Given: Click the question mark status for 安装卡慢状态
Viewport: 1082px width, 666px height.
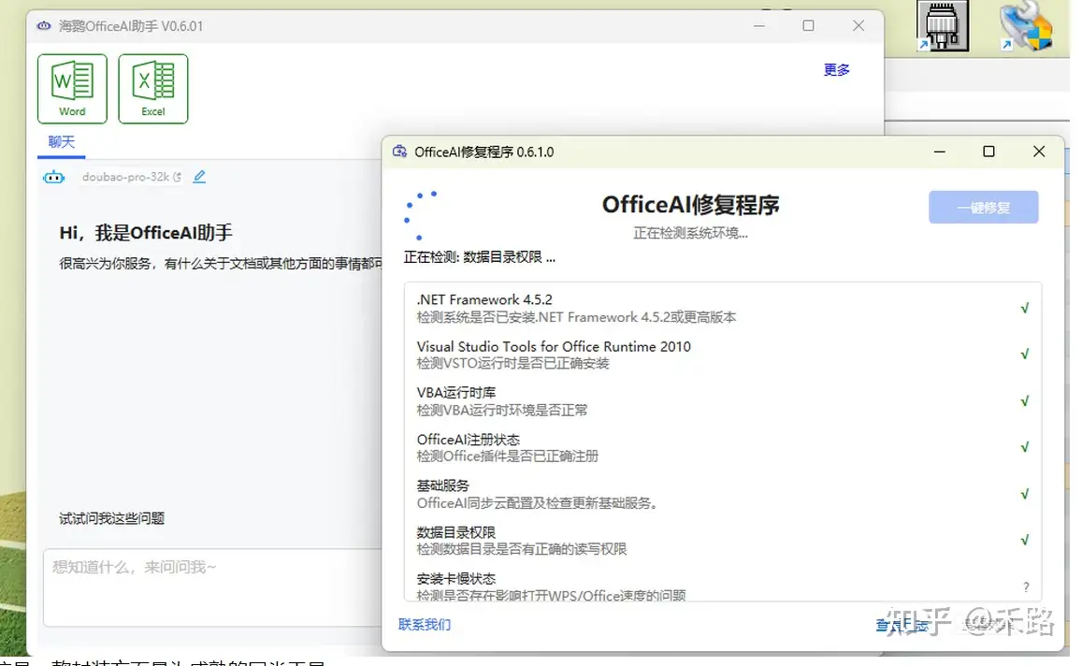Looking at the screenshot, I should [1026, 586].
